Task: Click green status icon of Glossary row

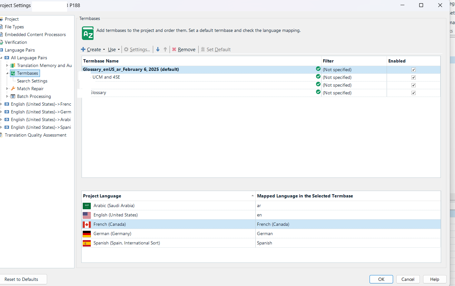Action: click(318, 92)
